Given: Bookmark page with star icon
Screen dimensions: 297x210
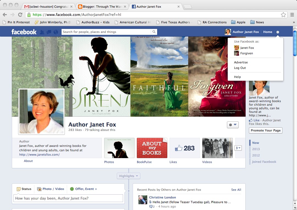Looking at the screenshot, I should (283, 15).
